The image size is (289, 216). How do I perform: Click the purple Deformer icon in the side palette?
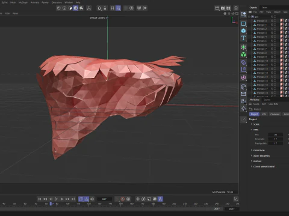coord(243,62)
